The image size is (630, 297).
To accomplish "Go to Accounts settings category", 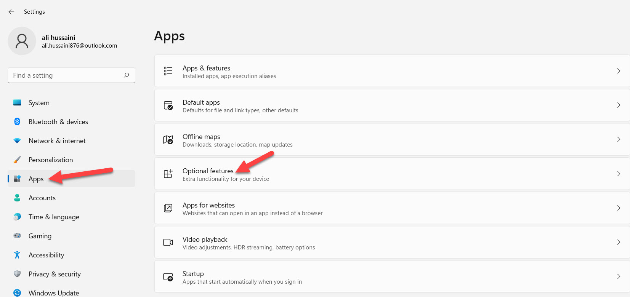I will (42, 198).
